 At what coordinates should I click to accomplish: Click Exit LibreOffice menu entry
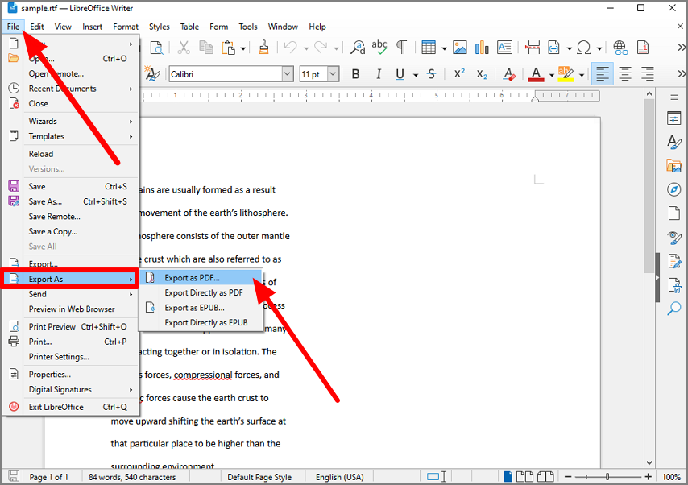(x=70, y=407)
